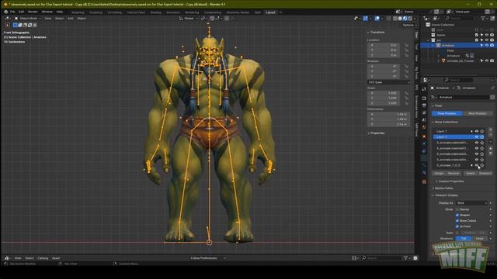Hide the Armature object with eye icon
The width and height of the screenshot is (497, 279).
[x=487, y=45]
